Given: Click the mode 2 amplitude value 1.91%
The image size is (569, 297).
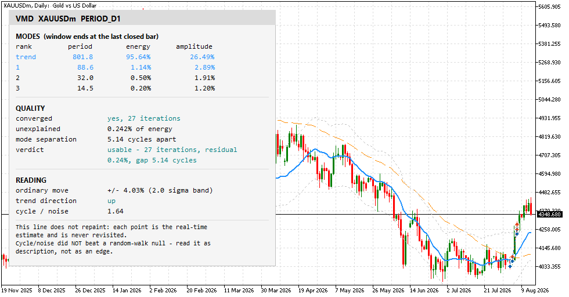Looking at the screenshot, I should 204,78.
